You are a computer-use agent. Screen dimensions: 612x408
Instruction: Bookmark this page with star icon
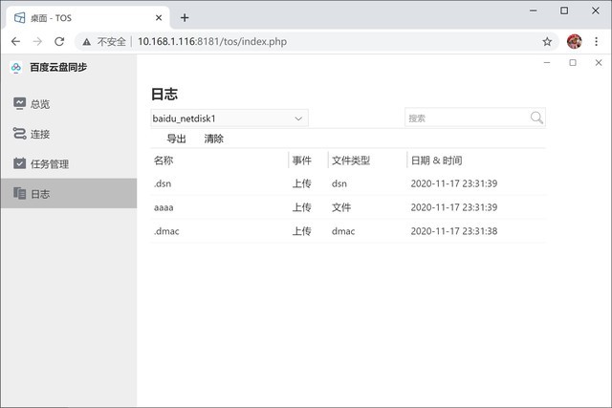tap(547, 41)
